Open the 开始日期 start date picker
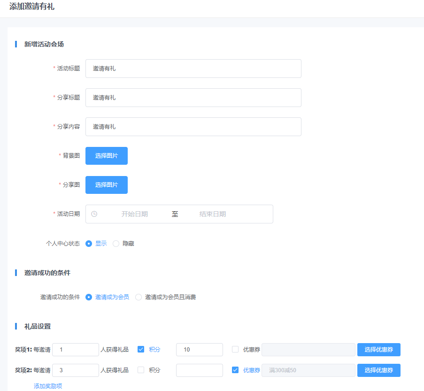Image resolution: width=424 pixels, height=391 pixels. pos(134,214)
